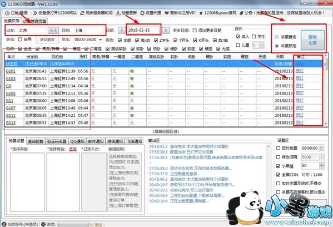Adjust the 定时抢票 06:00:00 time spinner
This screenshot has height=227, width=333.
(x=321, y=148)
